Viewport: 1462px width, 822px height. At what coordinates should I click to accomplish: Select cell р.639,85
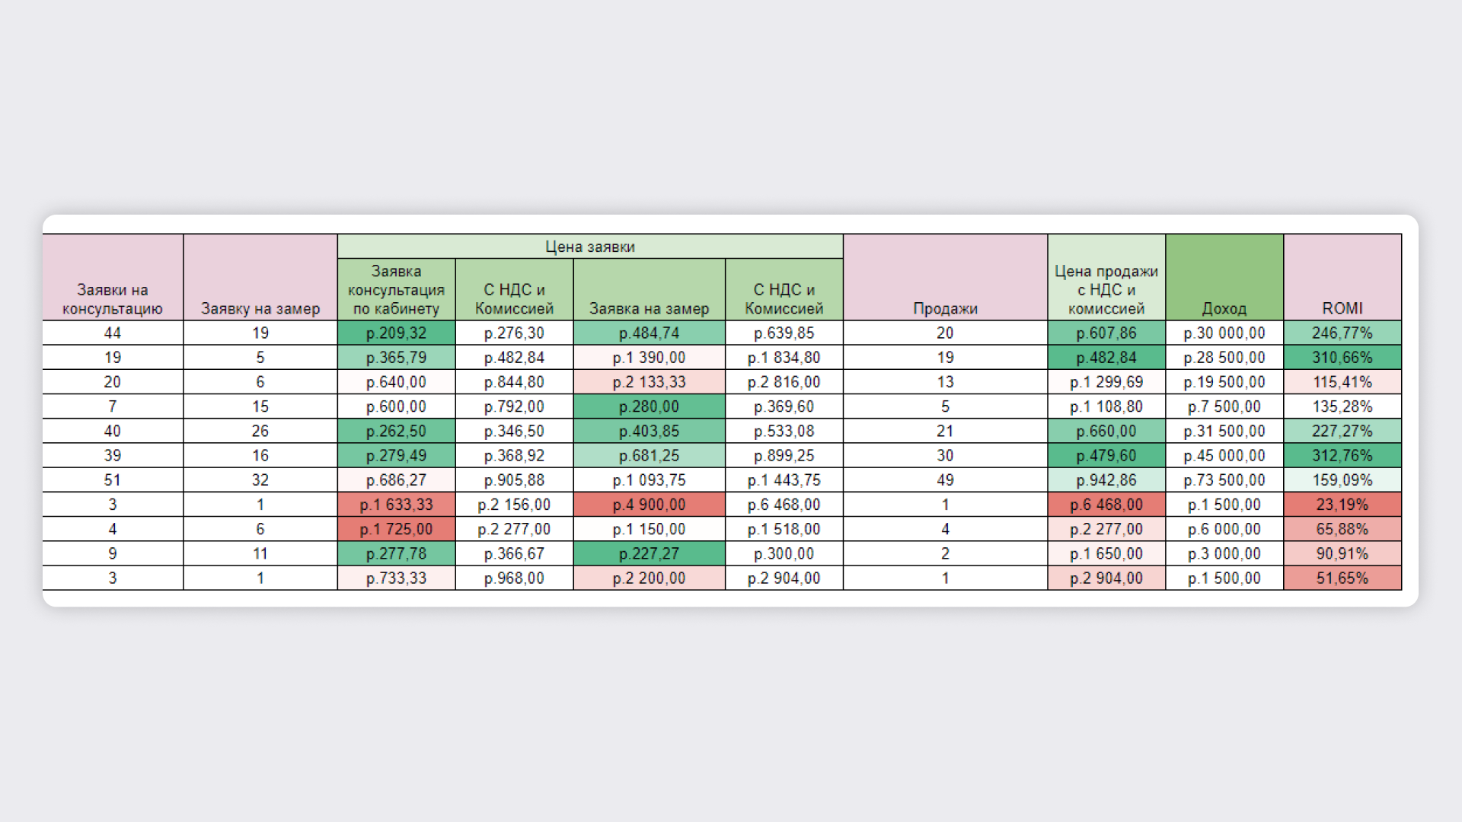784,333
